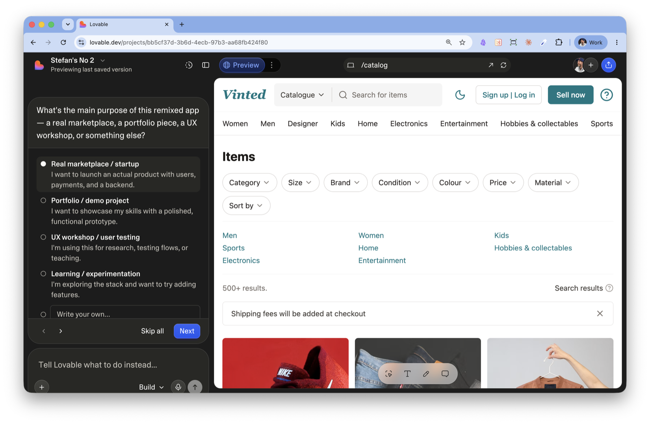
Task: Select Learning / experimentation option
Action: pyautogui.click(x=118, y=284)
